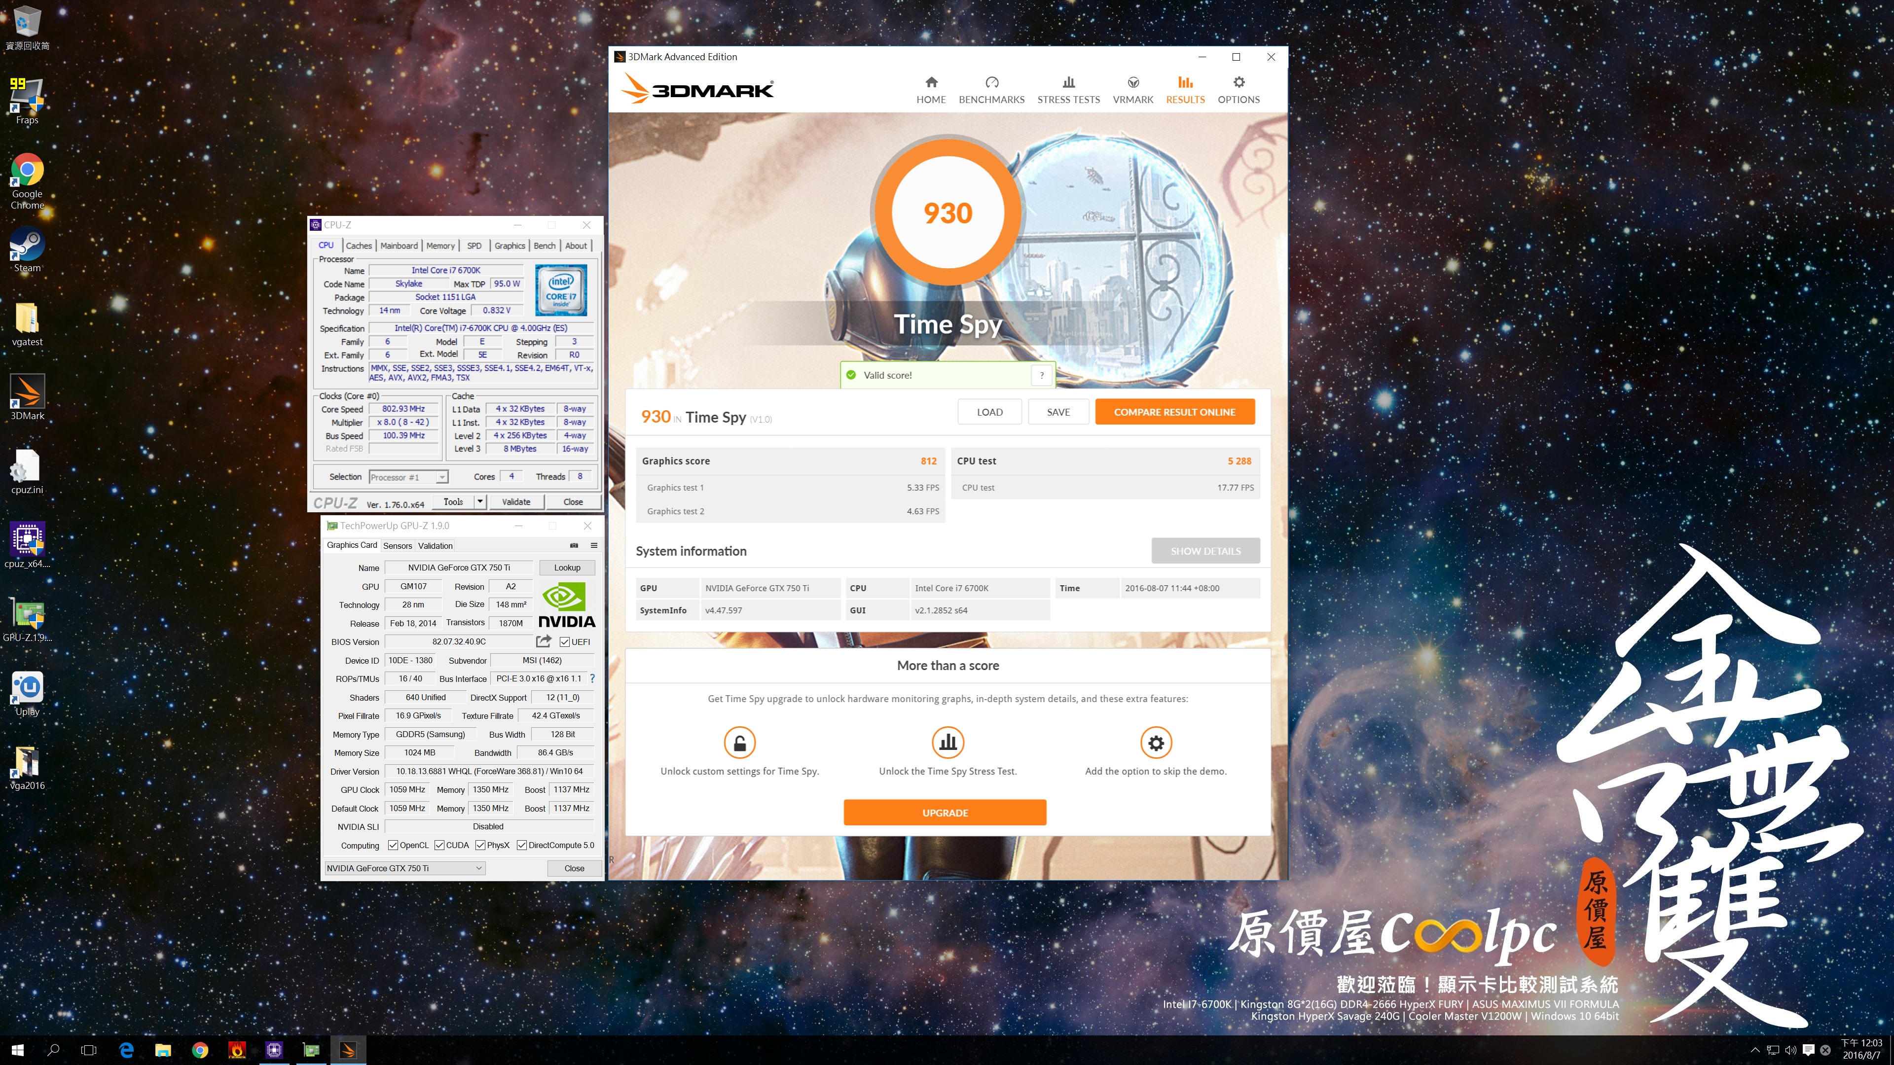Switch to the Sensors tab in GPU-Z
1894x1065 pixels.
pos(398,545)
